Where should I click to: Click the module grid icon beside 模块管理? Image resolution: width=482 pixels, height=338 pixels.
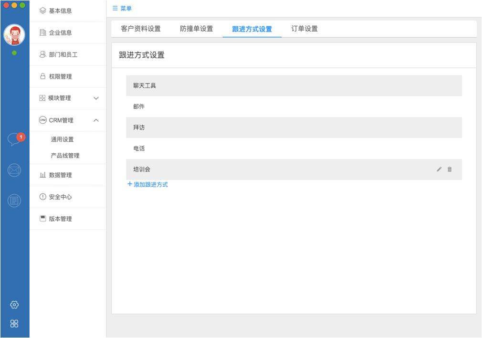[42, 98]
